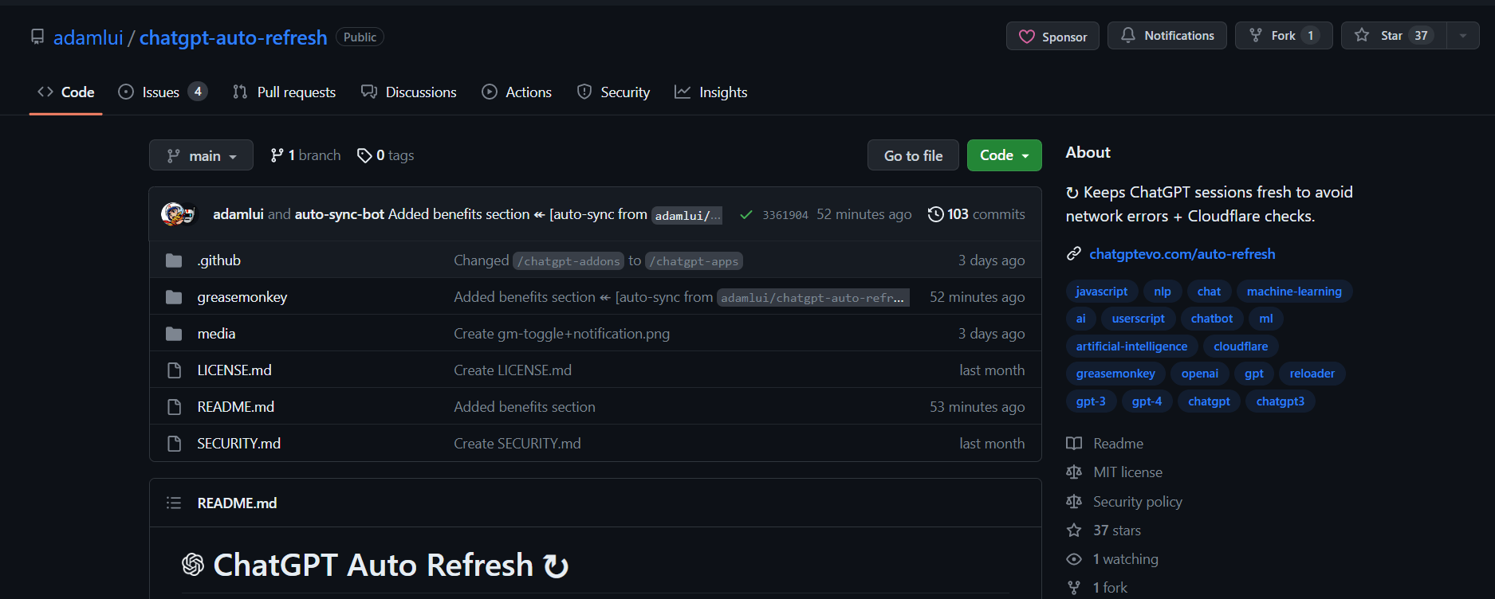This screenshot has width=1495, height=599.
Task: Switch to the Code tab
Action: [65, 92]
